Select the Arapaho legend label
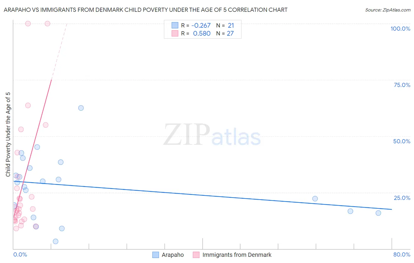The height and width of the screenshot is (263, 414). (x=173, y=255)
